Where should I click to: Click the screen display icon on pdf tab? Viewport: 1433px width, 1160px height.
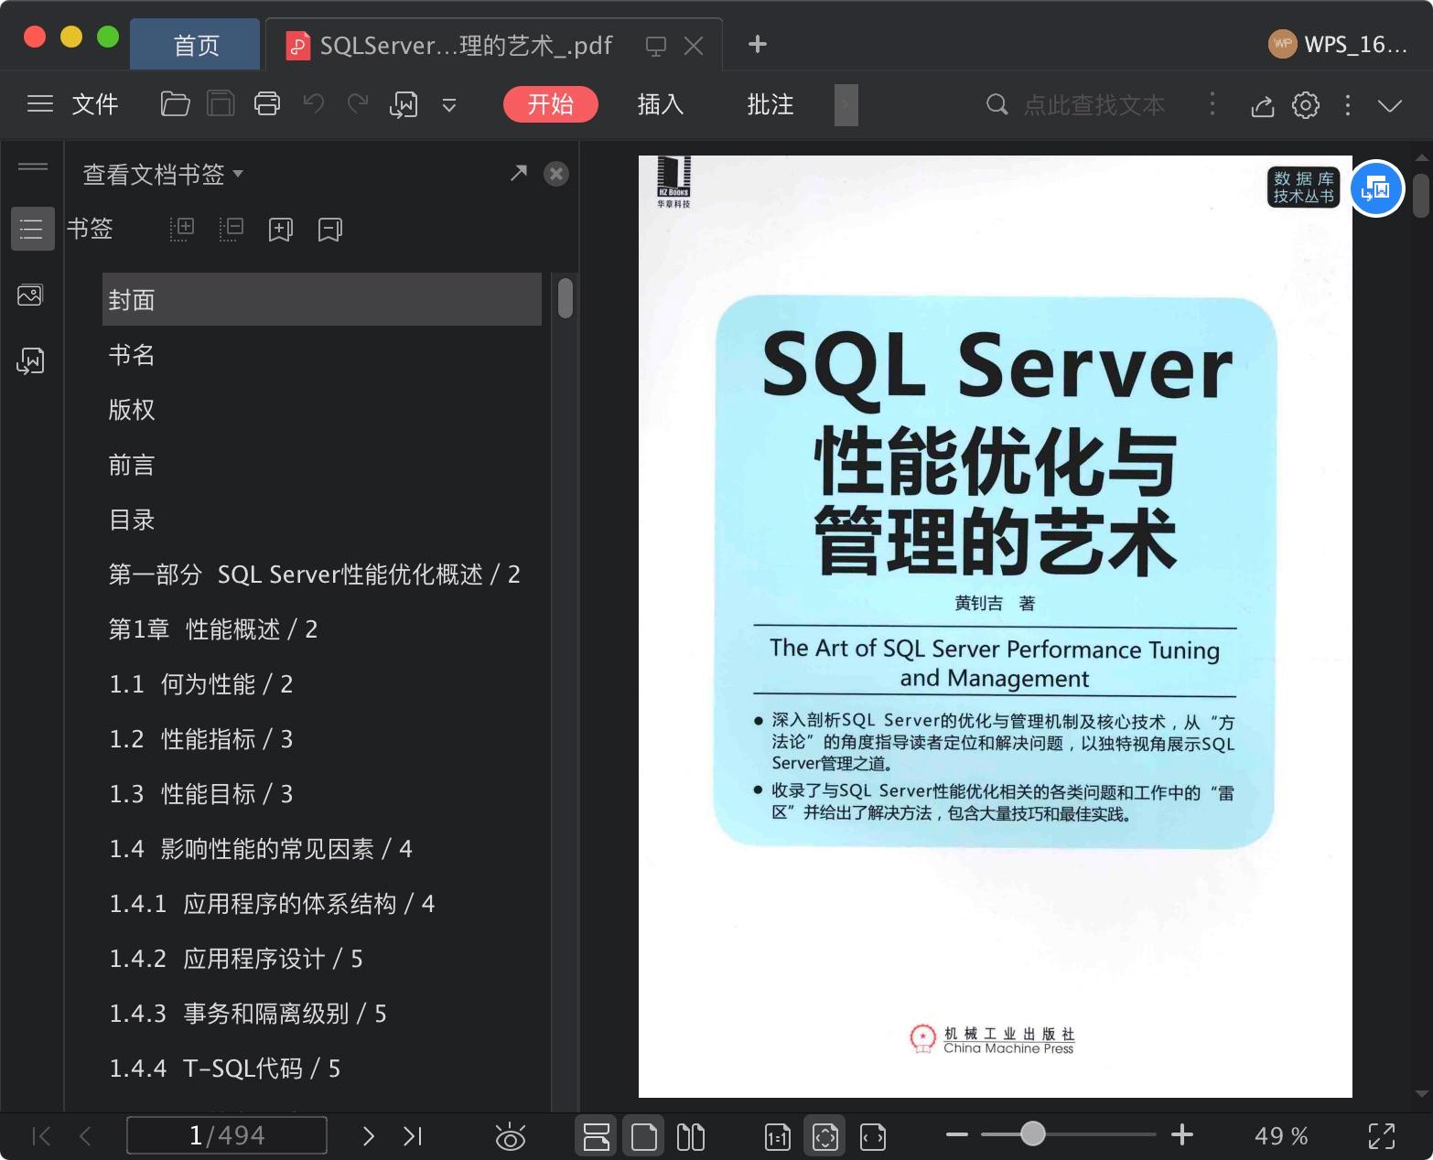coord(656,46)
